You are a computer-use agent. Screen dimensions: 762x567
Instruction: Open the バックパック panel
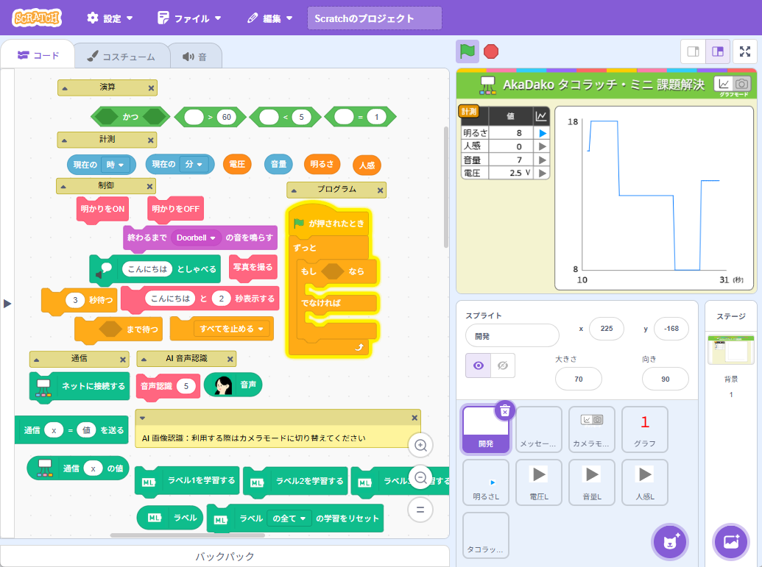225,556
